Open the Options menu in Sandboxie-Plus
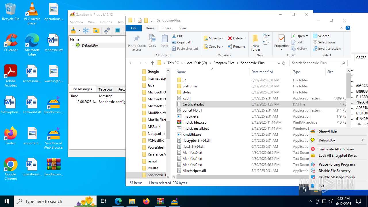 106,22
